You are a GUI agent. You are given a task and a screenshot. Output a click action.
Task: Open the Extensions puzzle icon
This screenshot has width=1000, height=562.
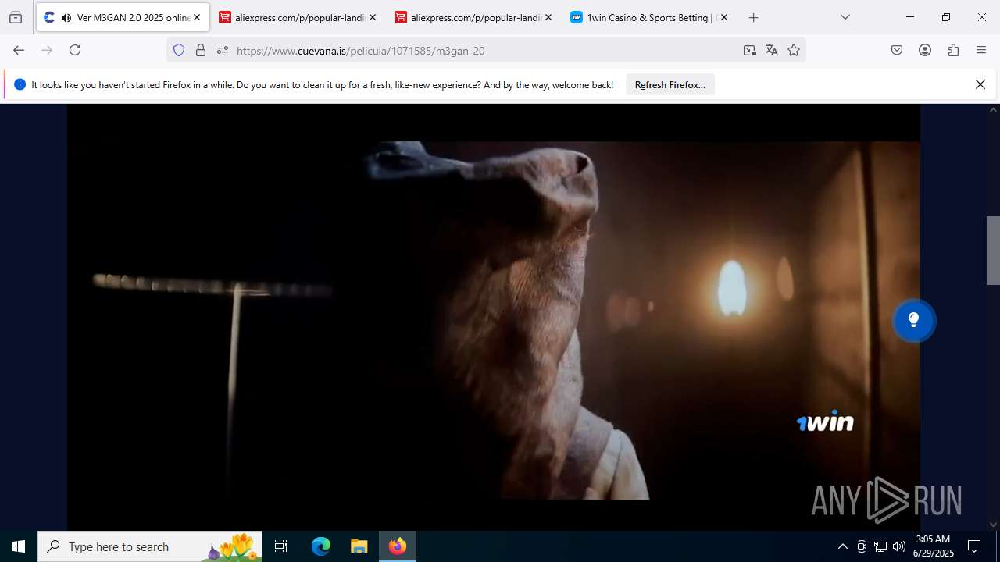click(x=953, y=50)
